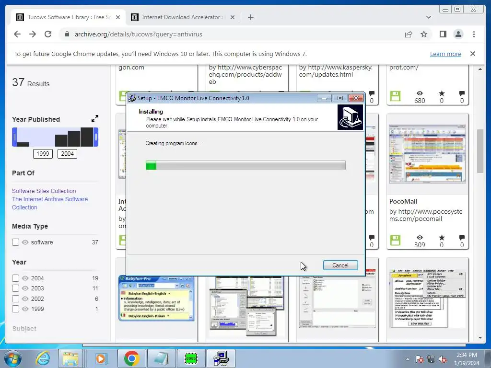Cancel the EMCO Monitor installation

tap(340, 265)
